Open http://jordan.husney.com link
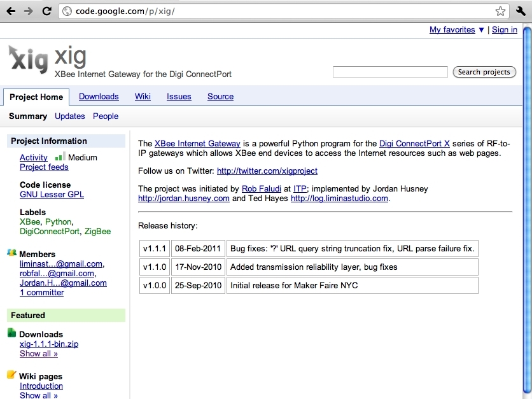This screenshot has height=399, width=532. (x=183, y=198)
